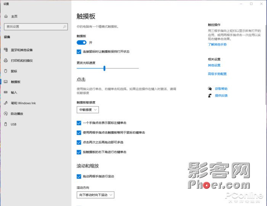Click the 提供反馈 link
Viewport: 267px width, 206px height.
[x=221, y=96]
